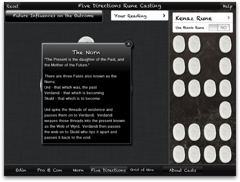The height and width of the screenshot is (182, 240).
Task: Expand the Your Reading panel
Action: pos(139,16)
